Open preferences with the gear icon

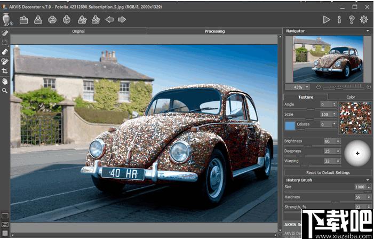(x=364, y=20)
